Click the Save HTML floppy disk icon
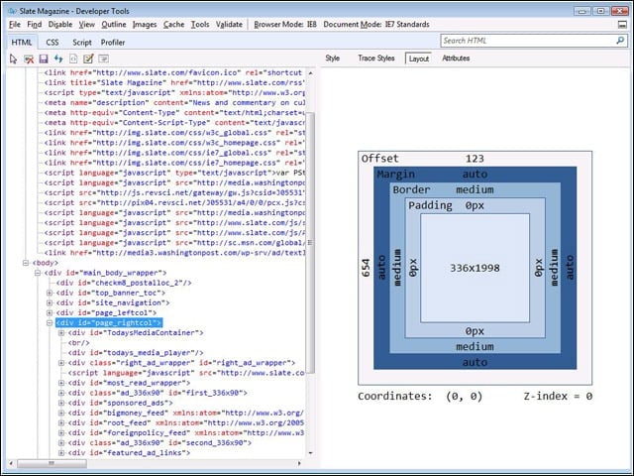Screen dimensions: 634x476 coord(44,59)
